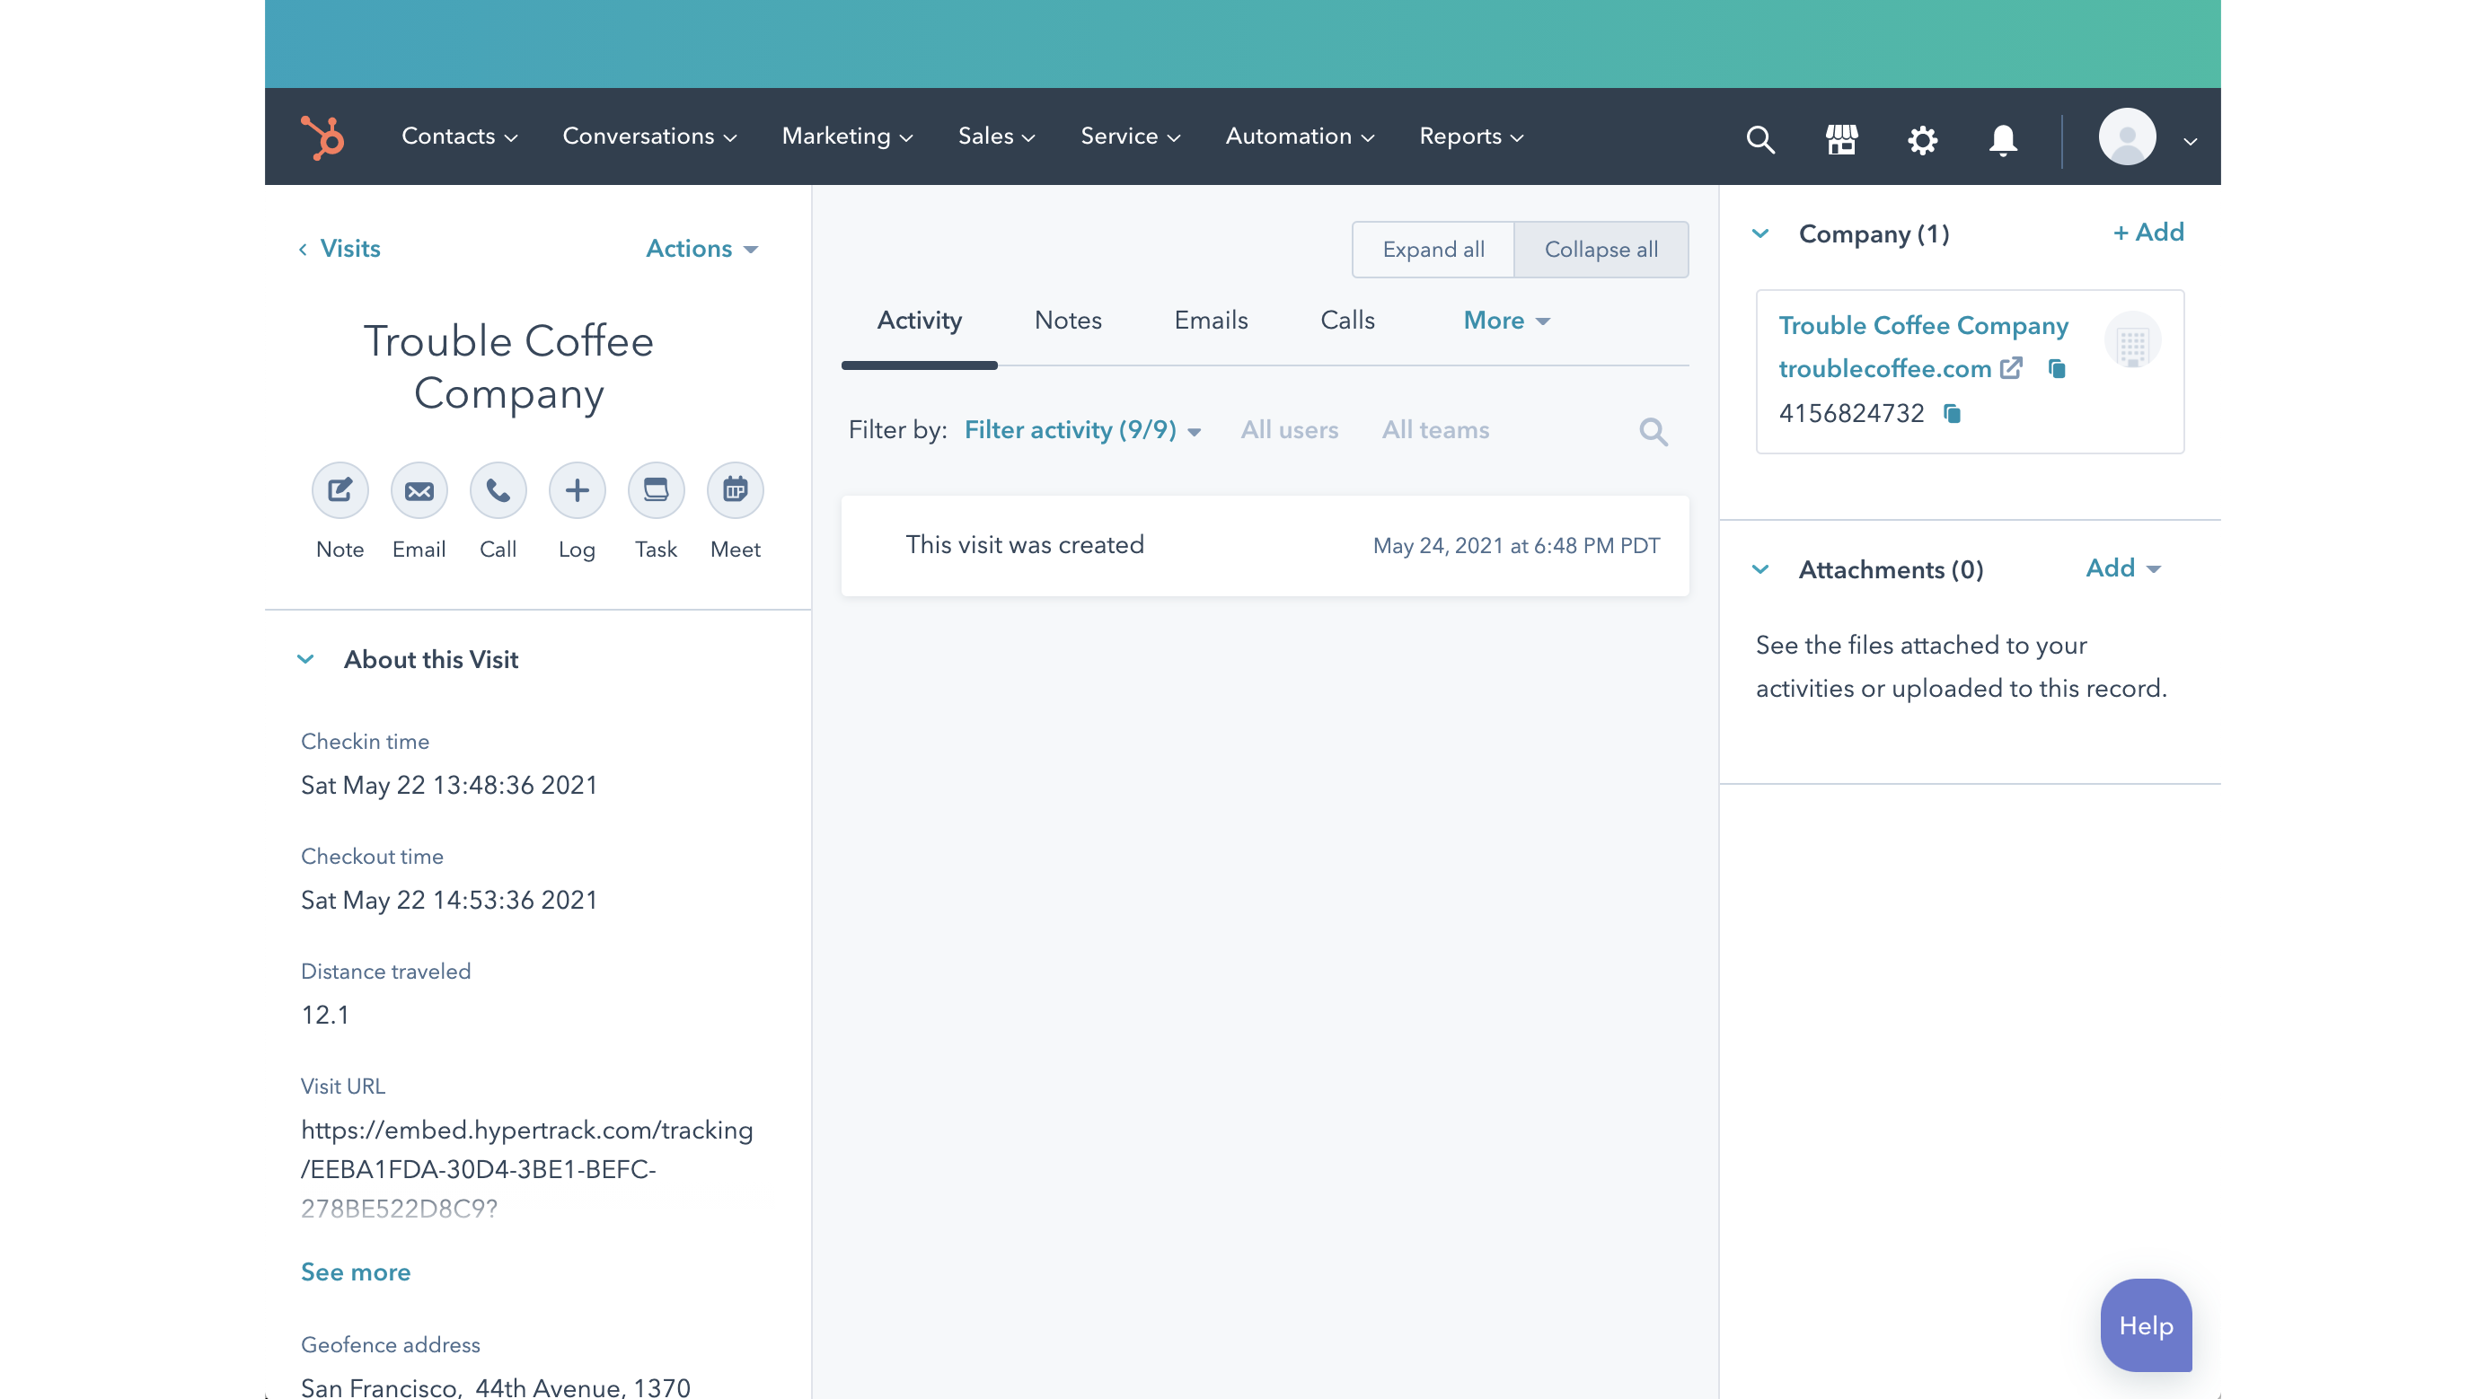Click the Expand all button
This screenshot has width=2487, height=1399.
[x=1433, y=250]
